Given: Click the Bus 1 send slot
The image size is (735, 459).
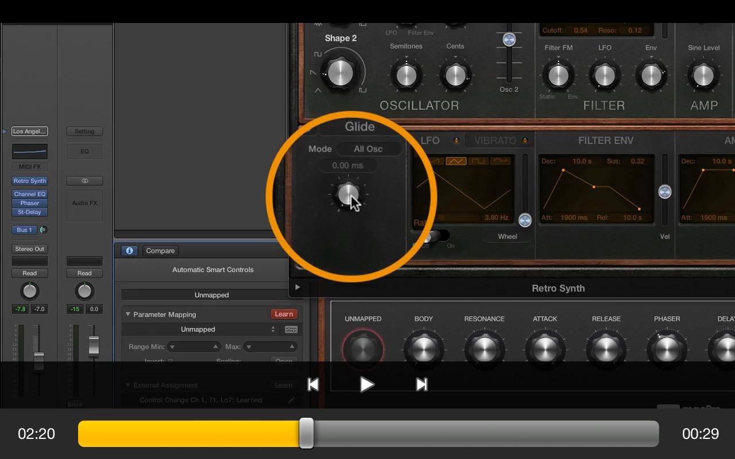Looking at the screenshot, I should point(24,230).
